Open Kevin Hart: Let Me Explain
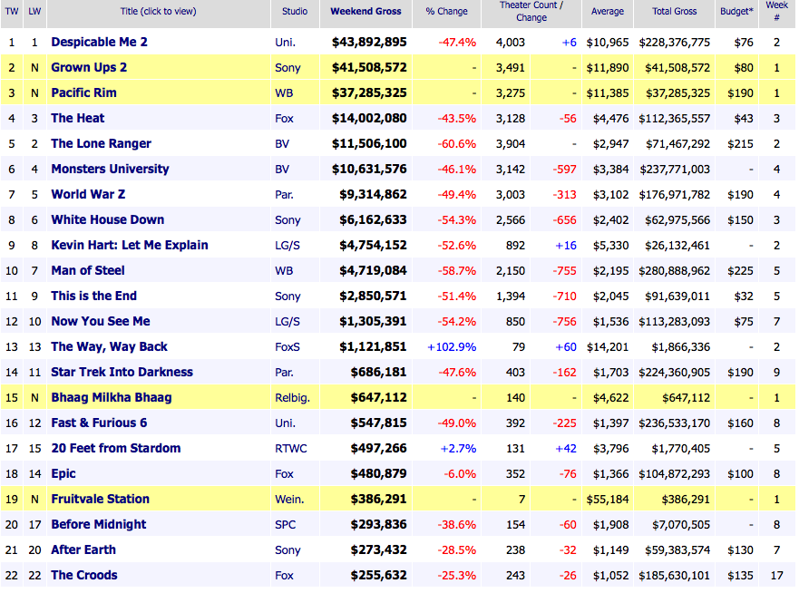This screenshot has height=593, width=799. tap(130, 245)
